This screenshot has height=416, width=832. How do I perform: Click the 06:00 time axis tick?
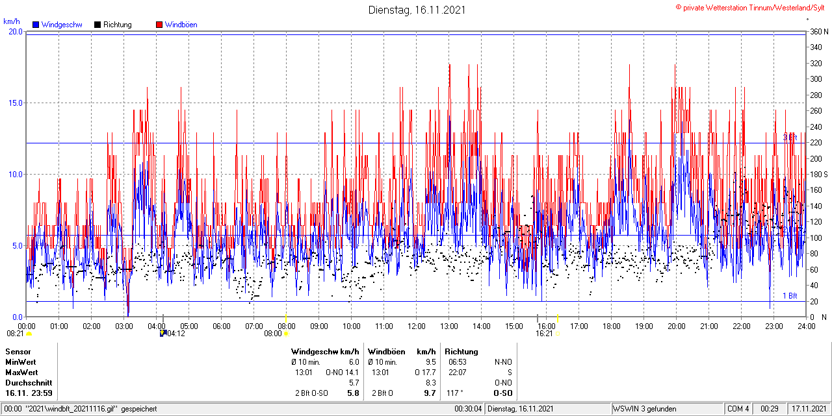[x=222, y=326]
